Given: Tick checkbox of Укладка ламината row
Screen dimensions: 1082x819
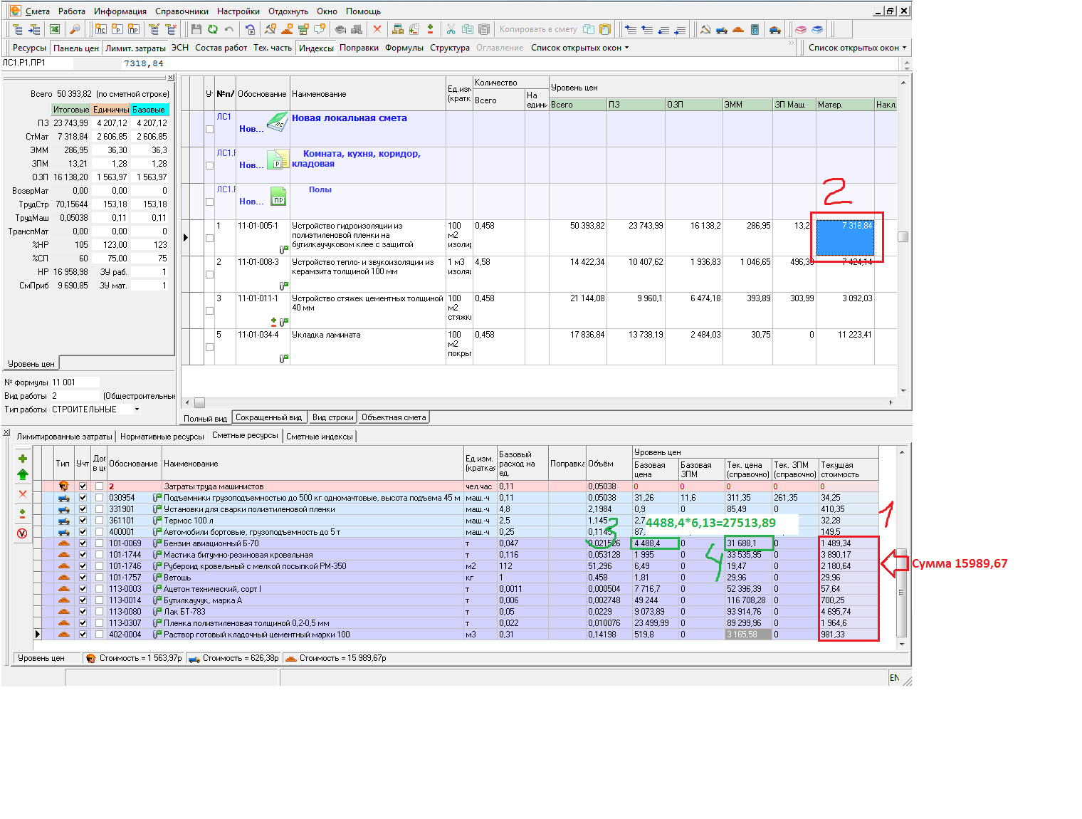Looking at the screenshot, I should pos(209,348).
